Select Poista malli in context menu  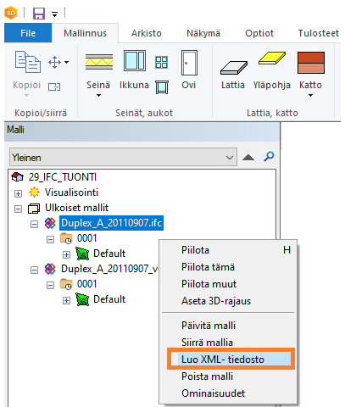coord(207,376)
